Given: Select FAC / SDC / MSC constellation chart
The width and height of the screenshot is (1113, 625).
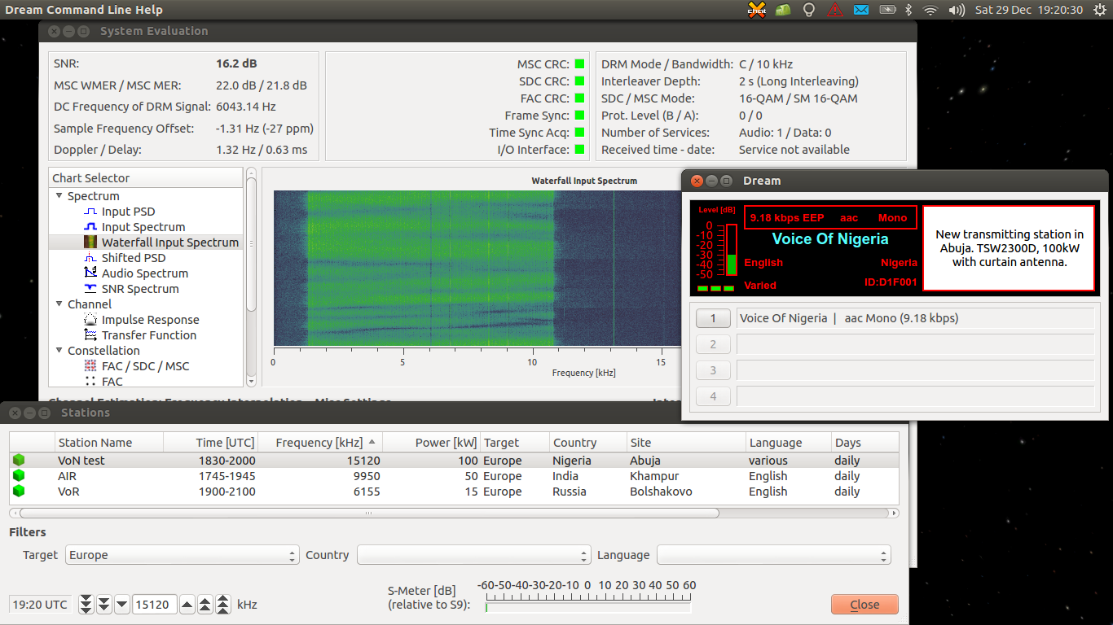Looking at the screenshot, I should [145, 366].
